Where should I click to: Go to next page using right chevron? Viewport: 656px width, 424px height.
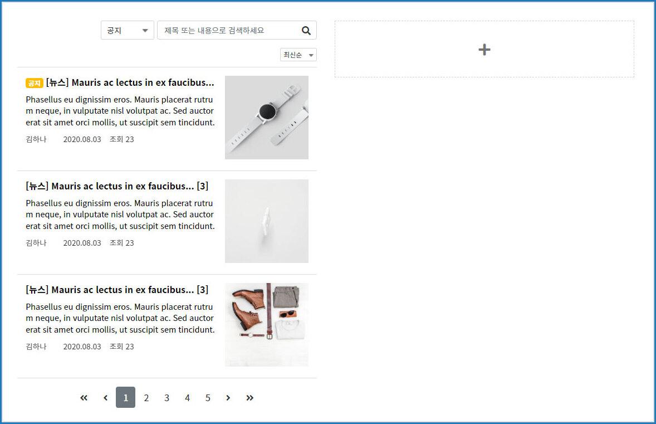pyautogui.click(x=228, y=398)
